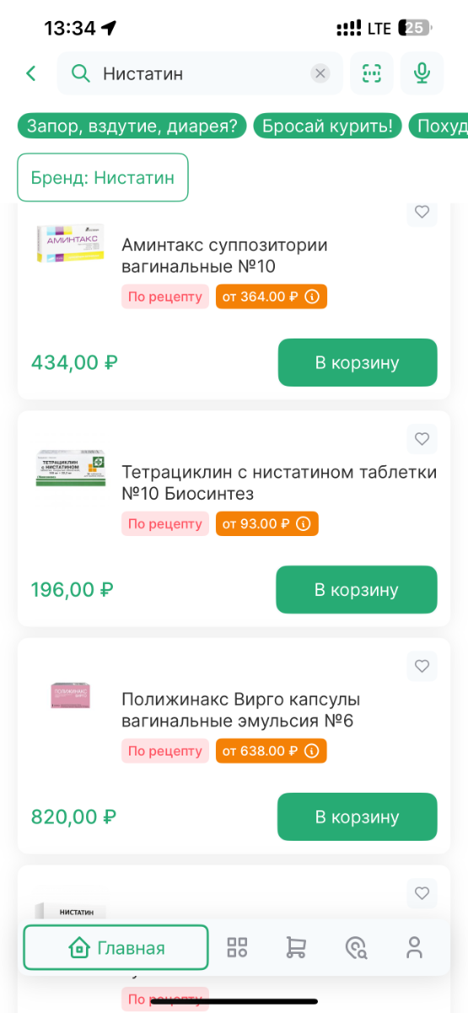This screenshot has width=468, height=1013.
Task: Open details of от 638.00 ₽ price badge
Action: [x=312, y=751]
